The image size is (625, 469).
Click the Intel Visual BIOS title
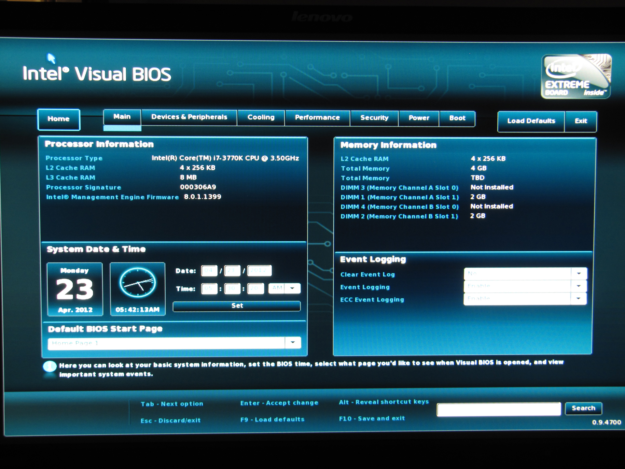pyautogui.click(x=97, y=74)
